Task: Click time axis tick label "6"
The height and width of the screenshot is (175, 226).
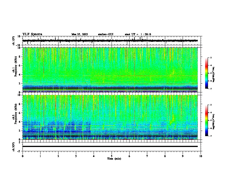Action: (129, 156)
